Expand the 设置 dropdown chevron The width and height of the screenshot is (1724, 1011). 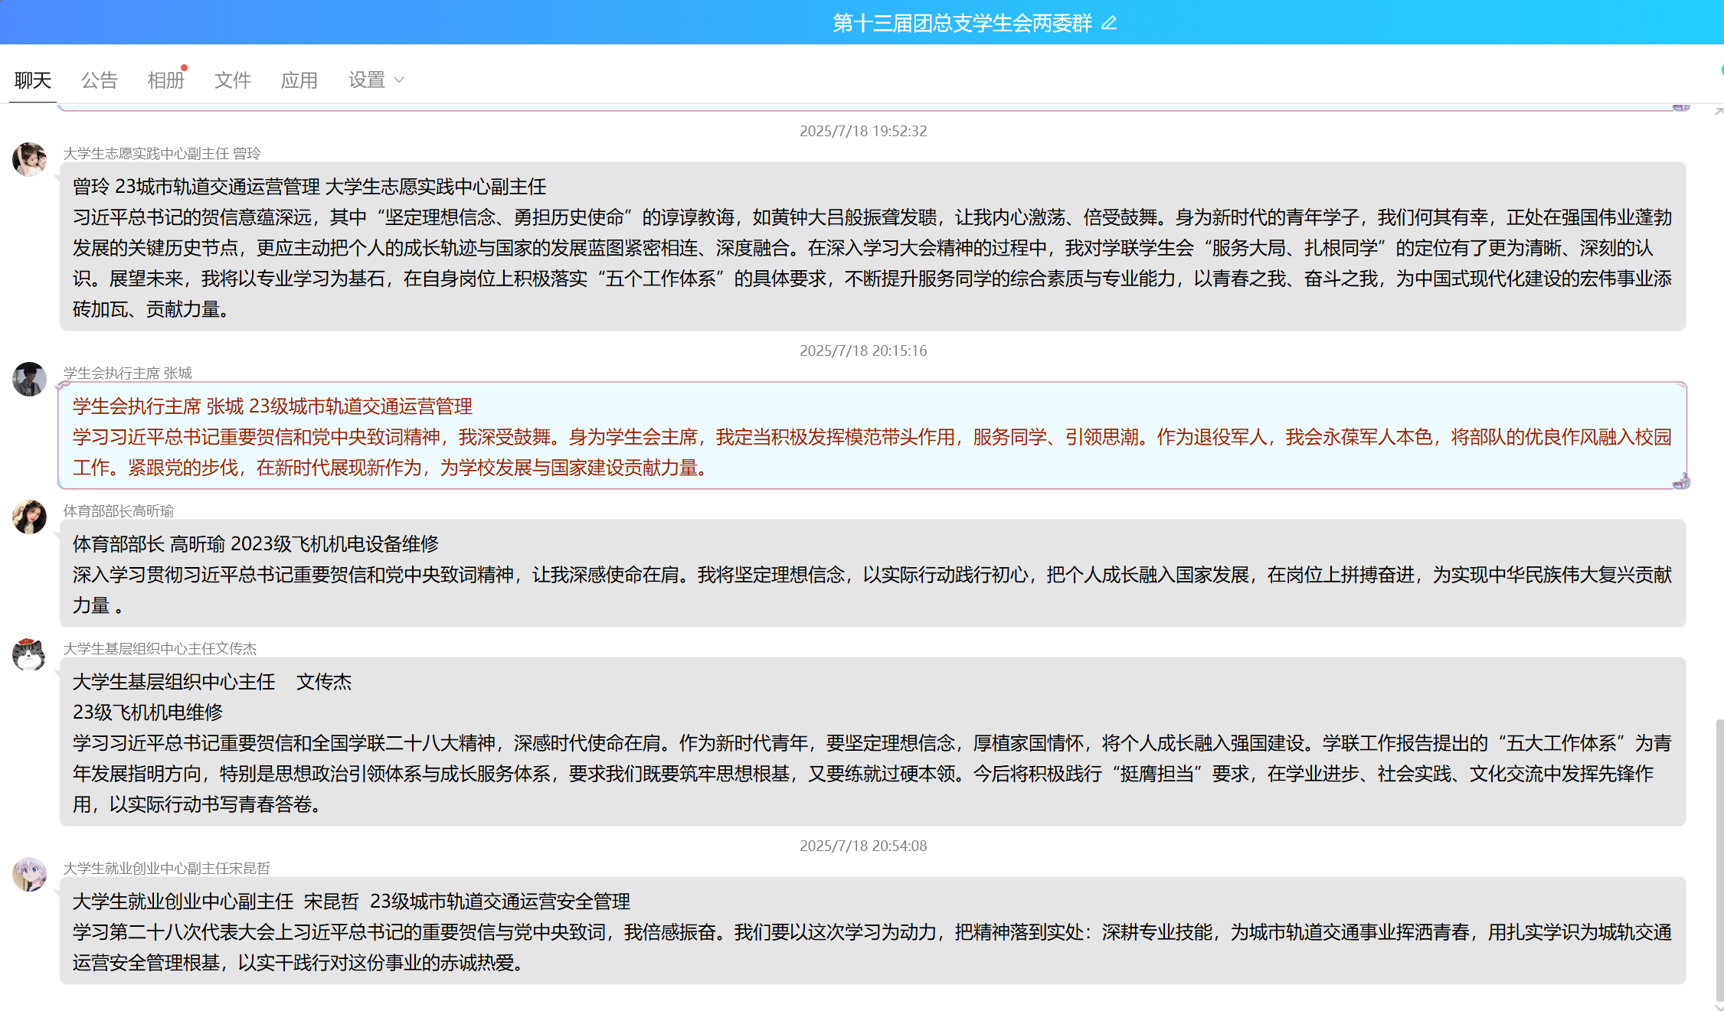[399, 80]
